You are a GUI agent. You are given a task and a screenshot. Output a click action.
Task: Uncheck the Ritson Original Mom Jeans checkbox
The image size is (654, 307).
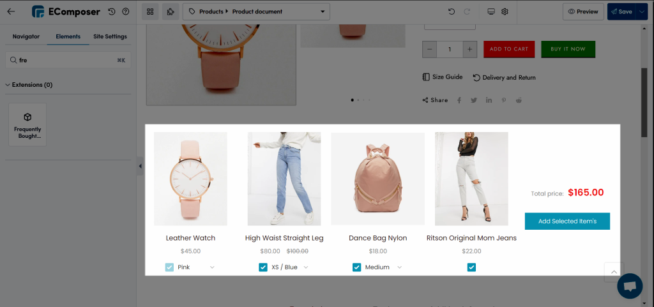(471, 267)
